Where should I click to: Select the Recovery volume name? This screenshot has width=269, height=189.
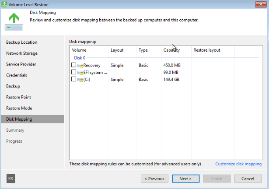(92, 65)
